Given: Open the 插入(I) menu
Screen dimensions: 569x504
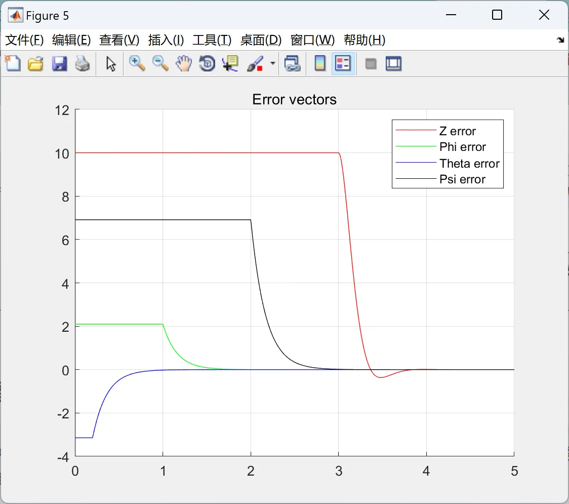Looking at the screenshot, I should (x=166, y=40).
